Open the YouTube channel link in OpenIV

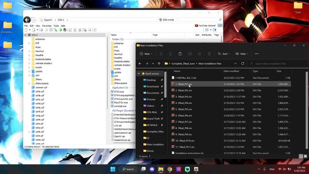[x=205, y=26]
